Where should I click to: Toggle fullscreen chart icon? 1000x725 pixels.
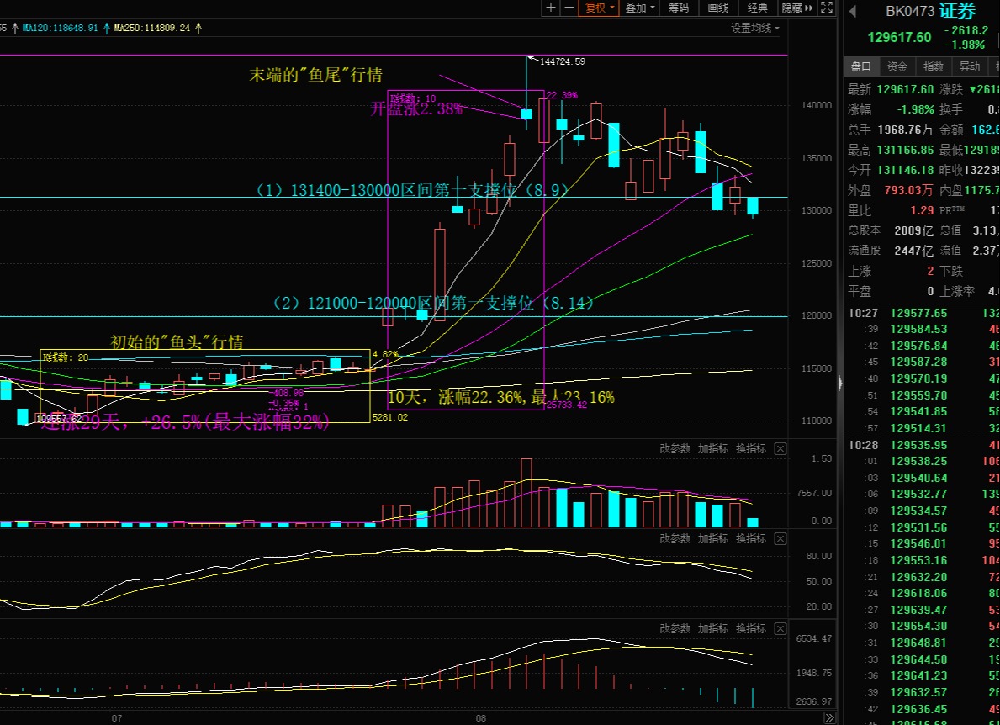click(x=827, y=8)
